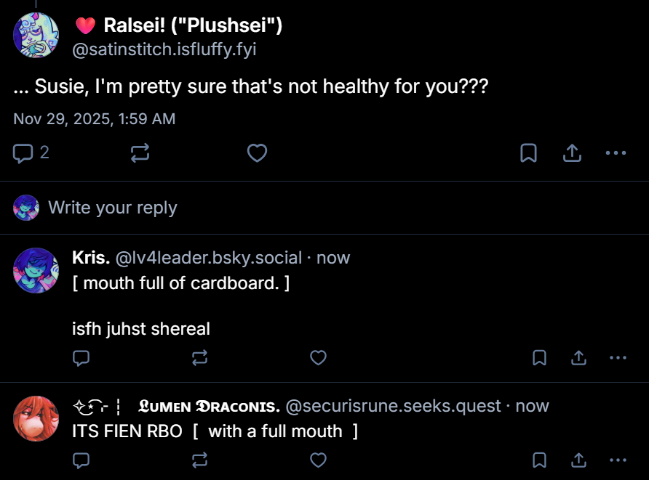649x480 pixels.
Task: Open more options on Ralsei's post
Action: coord(616,152)
